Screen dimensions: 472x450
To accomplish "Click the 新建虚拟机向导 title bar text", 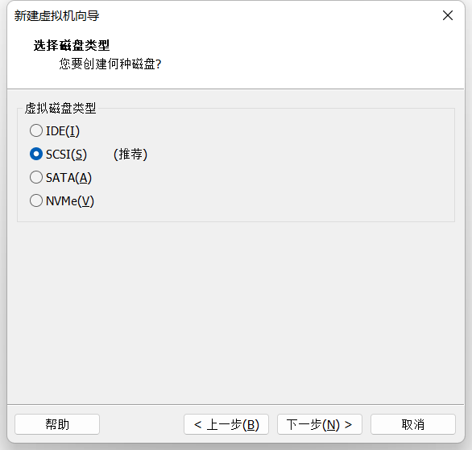I will point(56,15).
